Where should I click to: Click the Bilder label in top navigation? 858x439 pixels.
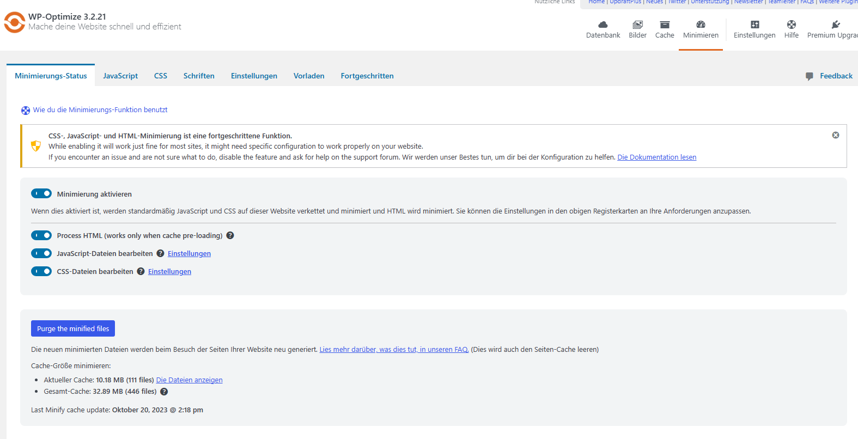pyautogui.click(x=637, y=35)
